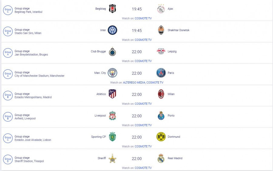Click the Atlético club crest
The width and height of the screenshot is (273, 171).
click(x=113, y=94)
